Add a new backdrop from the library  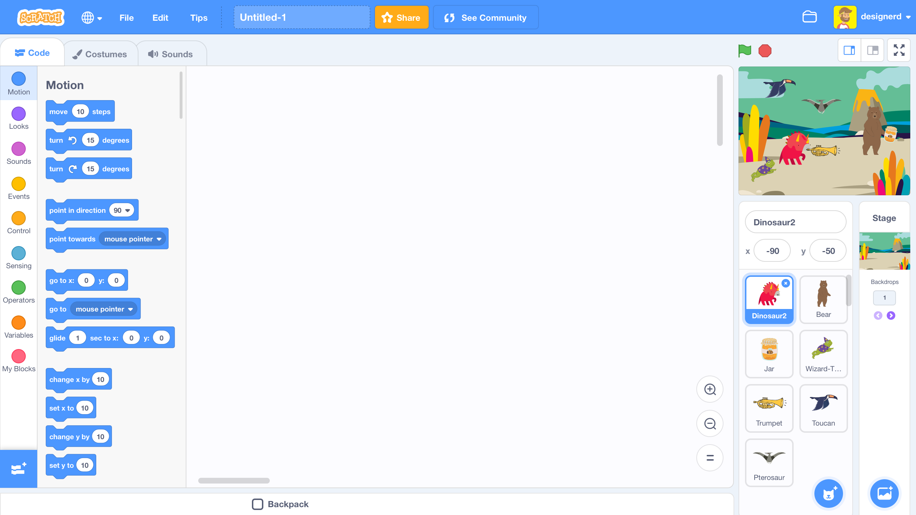pyautogui.click(x=884, y=493)
